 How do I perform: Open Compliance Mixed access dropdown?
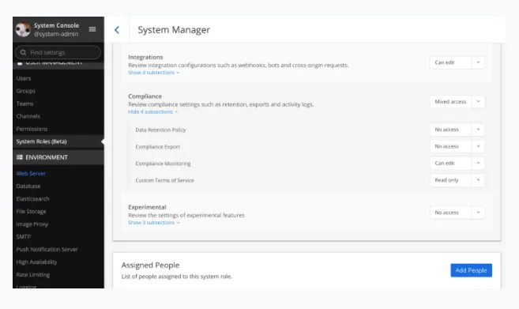pos(457,102)
